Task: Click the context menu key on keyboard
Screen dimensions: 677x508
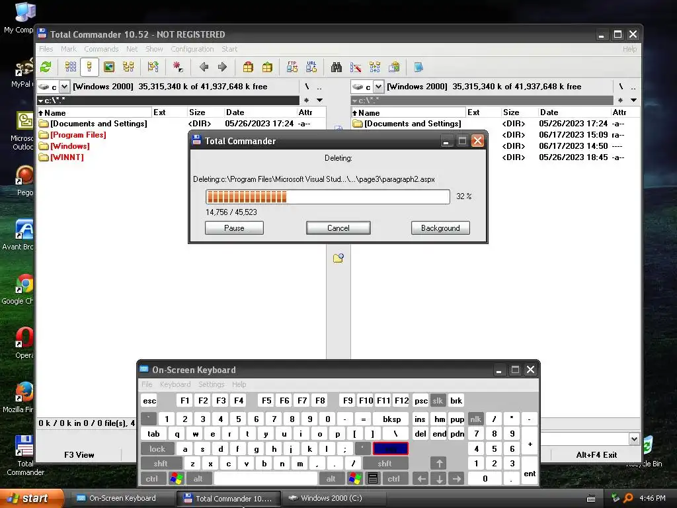Action: [373, 479]
